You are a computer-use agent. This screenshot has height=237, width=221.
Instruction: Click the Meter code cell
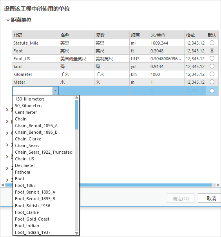pyautogui.click(x=35, y=82)
